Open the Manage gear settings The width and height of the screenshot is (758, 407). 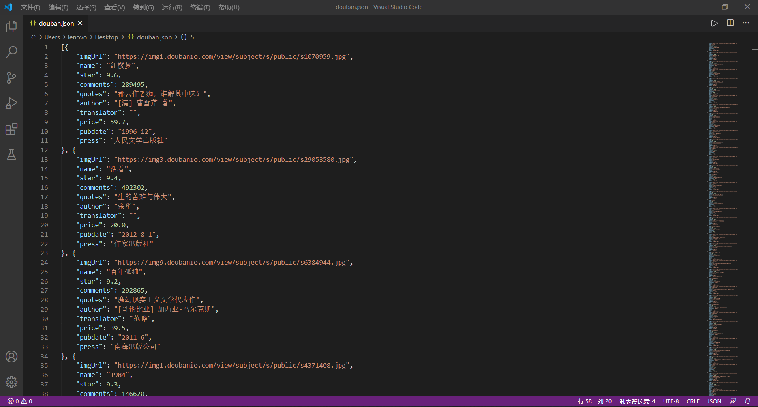click(x=11, y=382)
